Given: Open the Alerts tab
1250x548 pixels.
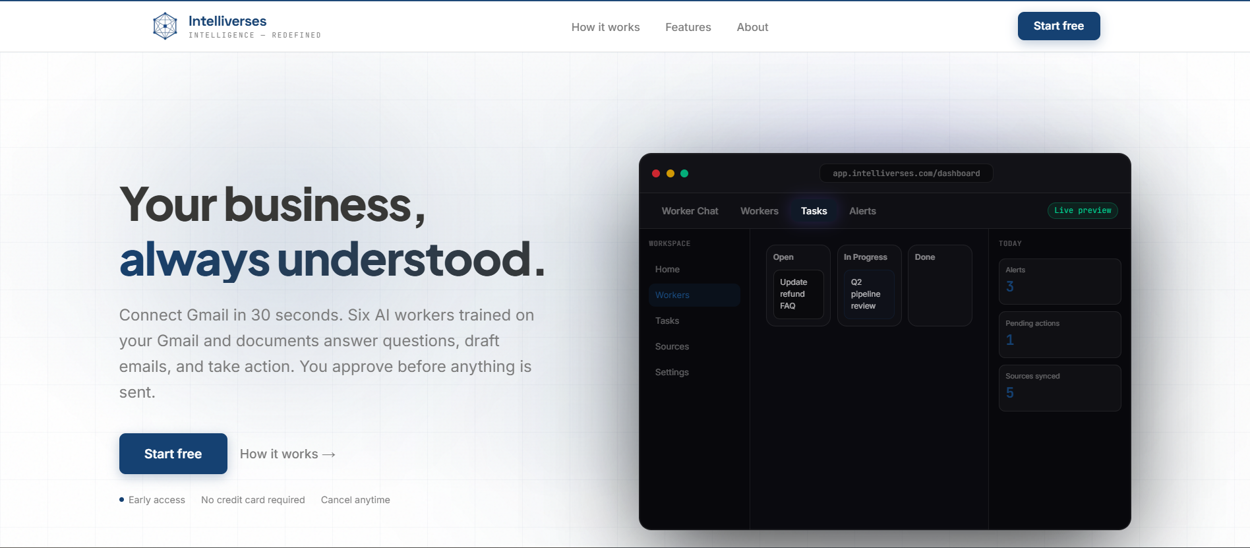Looking at the screenshot, I should pyautogui.click(x=862, y=211).
